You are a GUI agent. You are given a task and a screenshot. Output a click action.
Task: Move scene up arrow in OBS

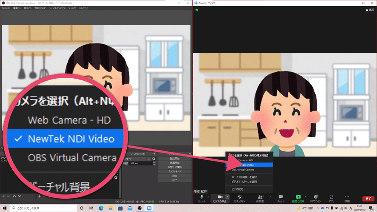[15, 196]
